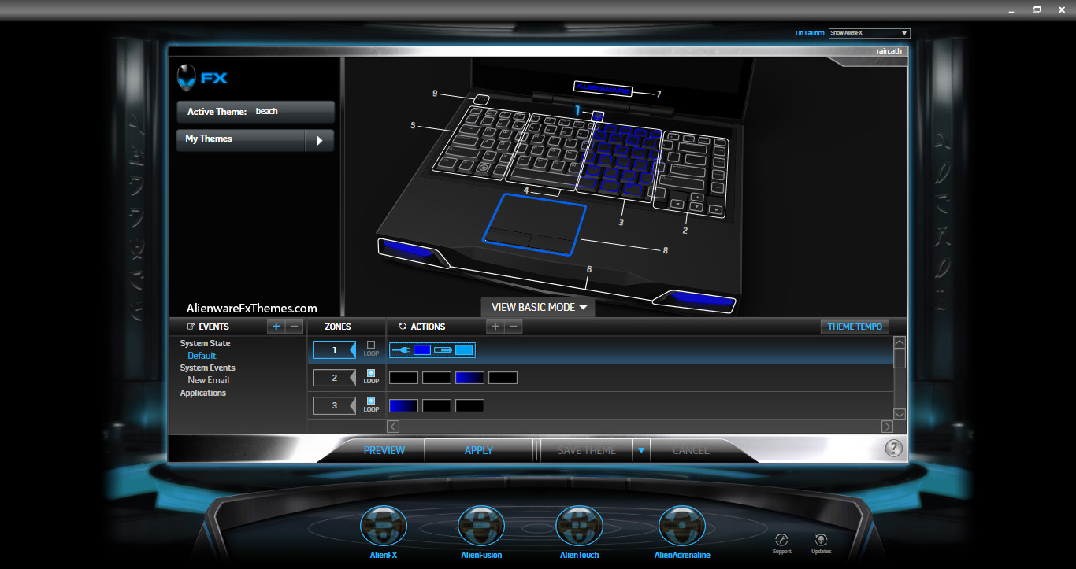
Task: Click the Preview button
Action: 384,450
